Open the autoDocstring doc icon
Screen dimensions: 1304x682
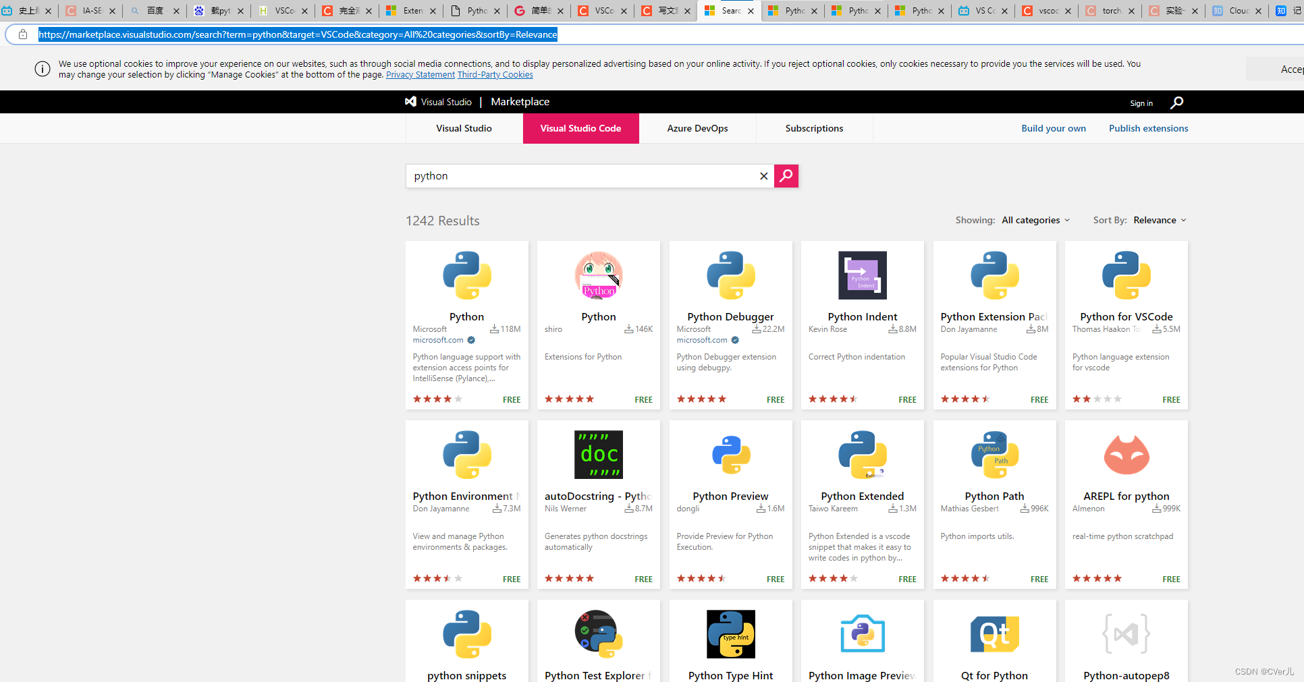pyautogui.click(x=599, y=455)
